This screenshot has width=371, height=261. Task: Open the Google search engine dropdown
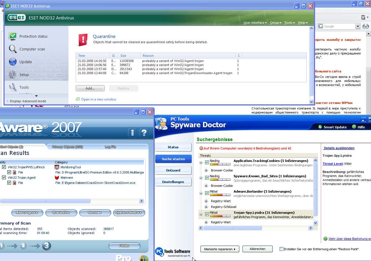pos(358,26)
